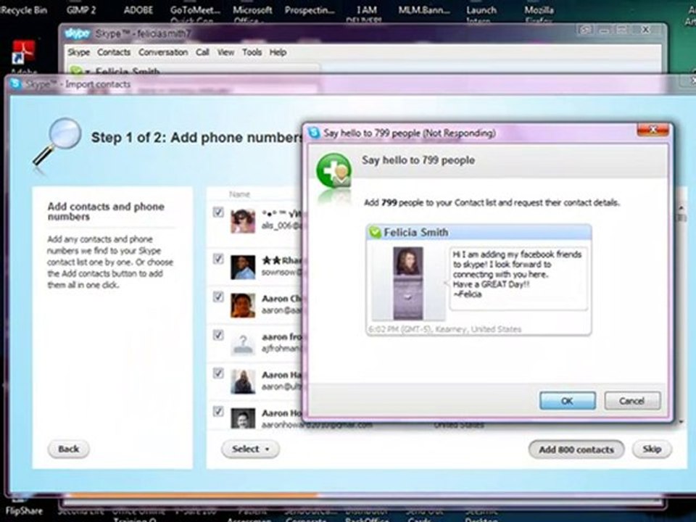Click the aaron fro placeholder avatar

(x=243, y=344)
